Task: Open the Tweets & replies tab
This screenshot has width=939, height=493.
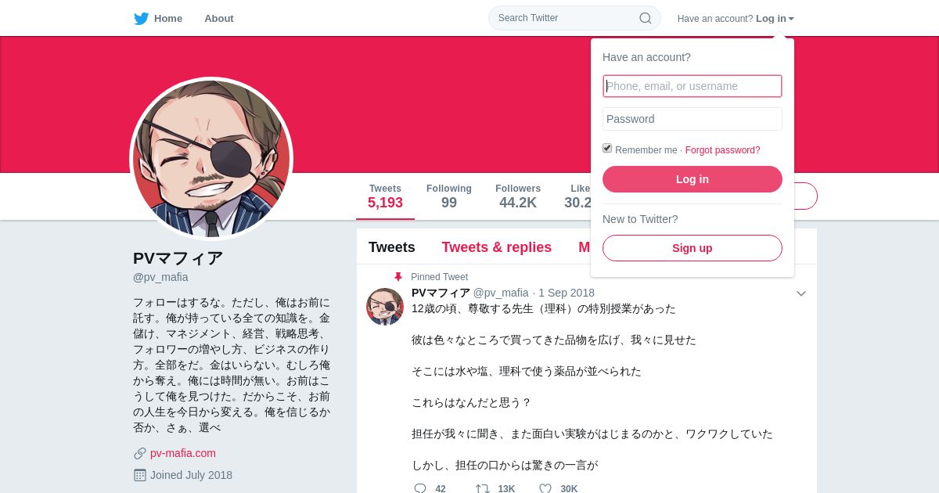Action: tap(497, 247)
